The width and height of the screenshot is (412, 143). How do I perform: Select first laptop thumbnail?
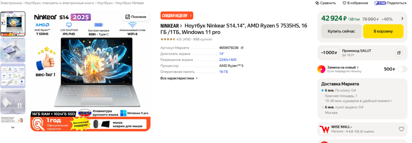coord(13,24)
